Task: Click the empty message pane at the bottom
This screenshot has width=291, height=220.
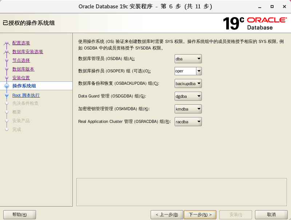Action: pyautogui.click(x=182, y=192)
